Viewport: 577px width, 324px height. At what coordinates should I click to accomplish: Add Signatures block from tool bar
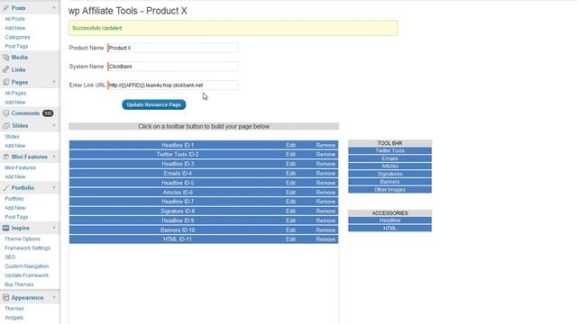coord(389,174)
